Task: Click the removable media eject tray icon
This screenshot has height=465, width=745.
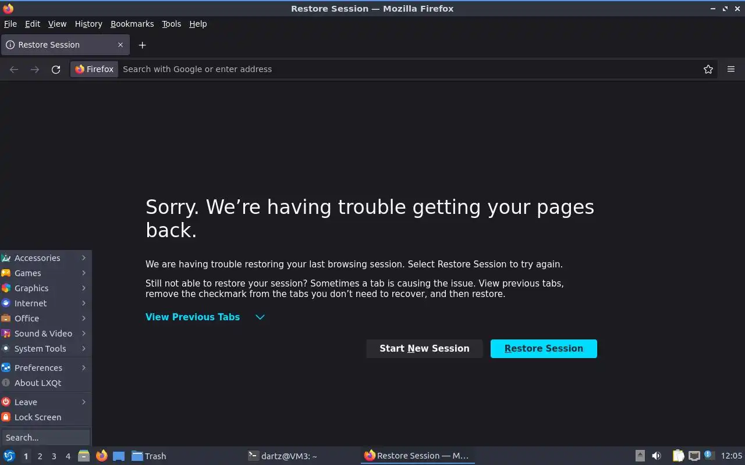Action: [x=640, y=456]
